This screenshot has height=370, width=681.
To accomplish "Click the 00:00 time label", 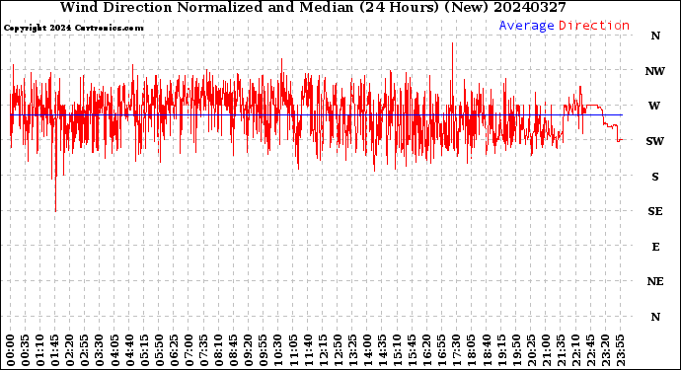I will point(11,350).
